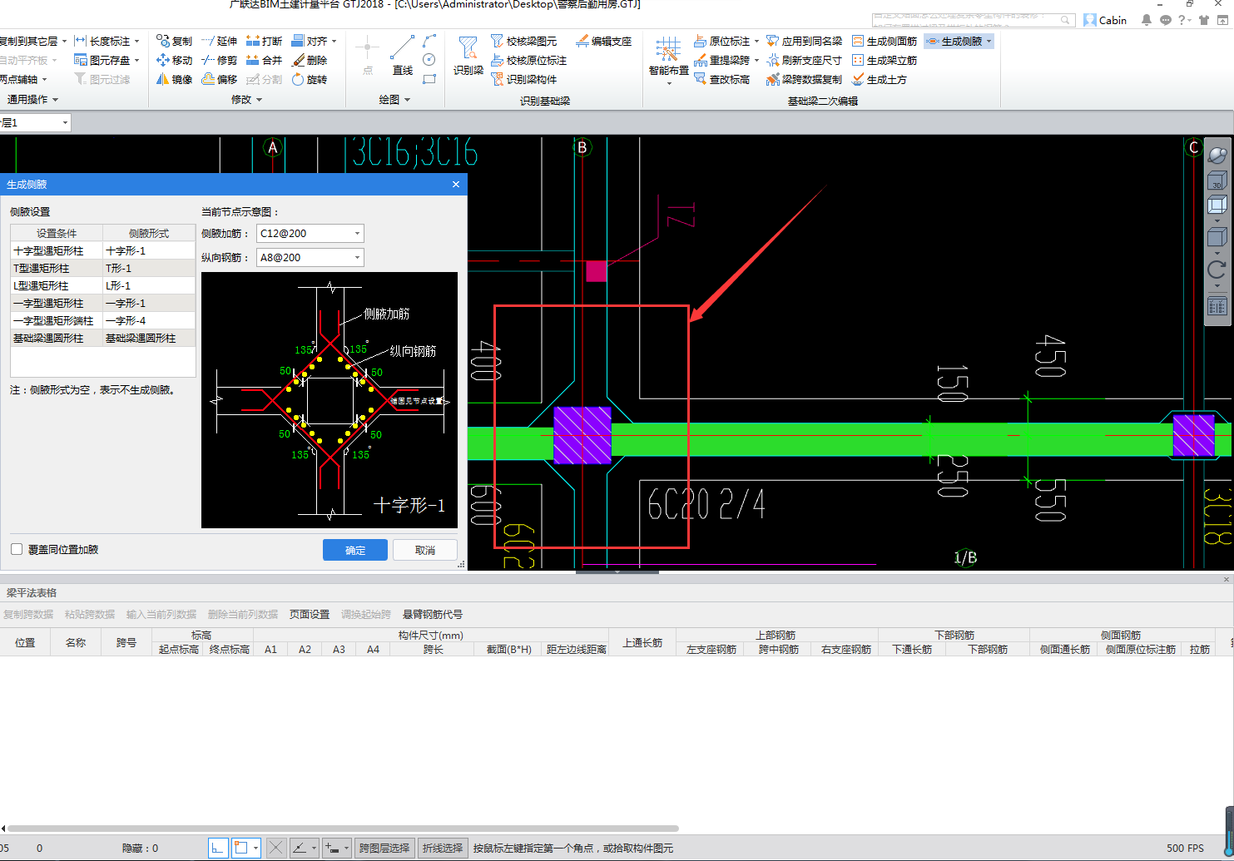This screenshot has width=1234, height=861.
Task: Toggle 跨图层选择 in status bar
Action: point(384,848)
